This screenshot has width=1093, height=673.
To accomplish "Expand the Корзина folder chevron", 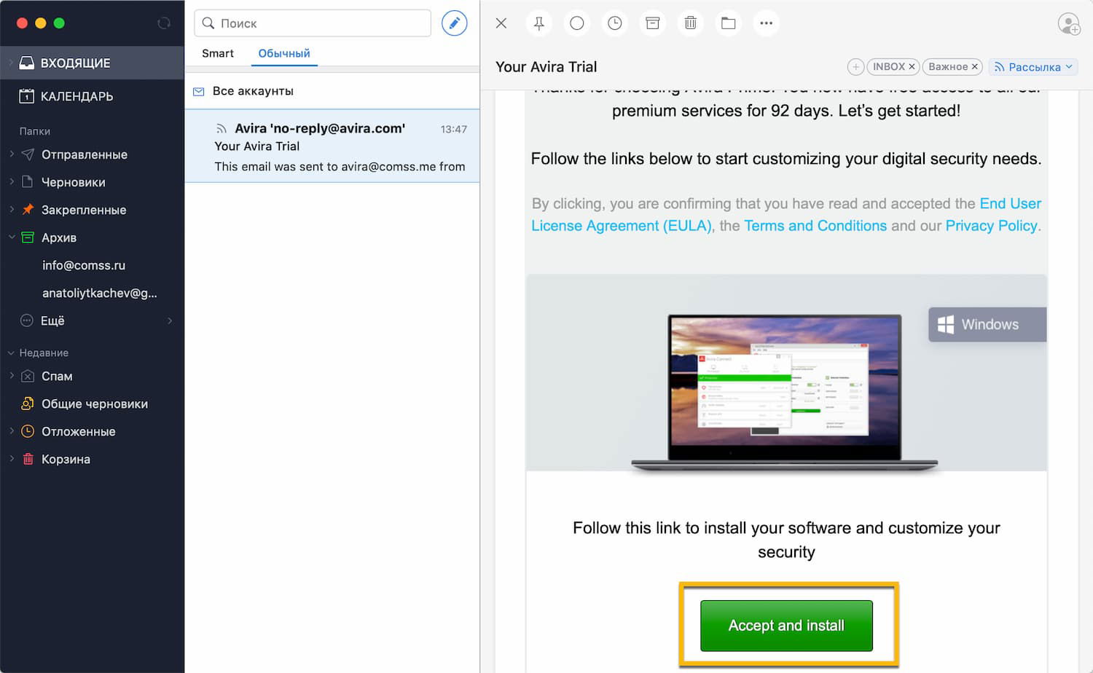I will (12, 458).
